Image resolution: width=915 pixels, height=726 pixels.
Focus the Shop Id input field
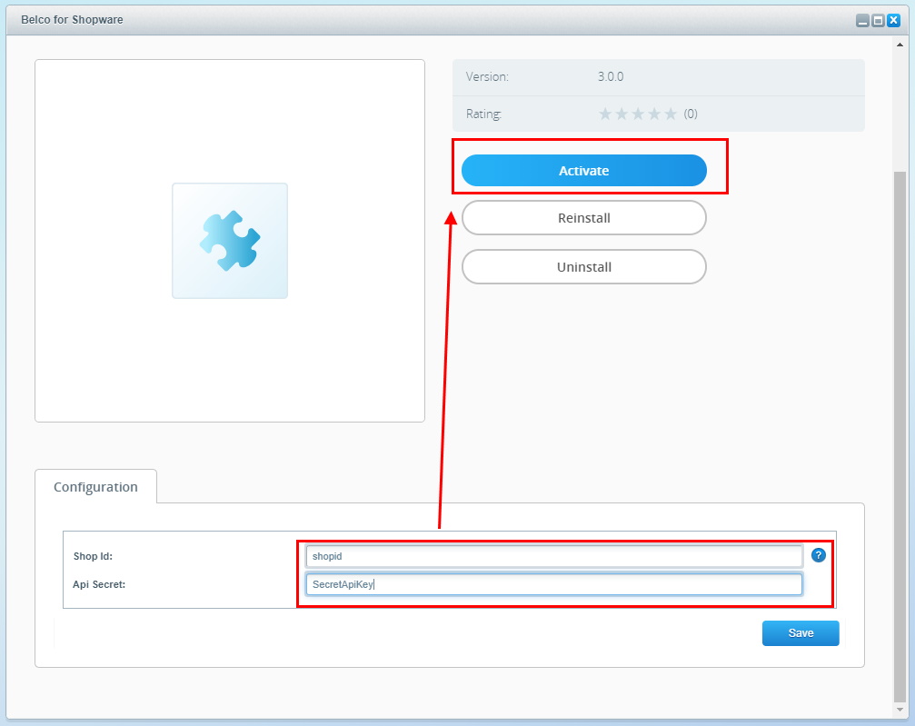coord(553,556)
